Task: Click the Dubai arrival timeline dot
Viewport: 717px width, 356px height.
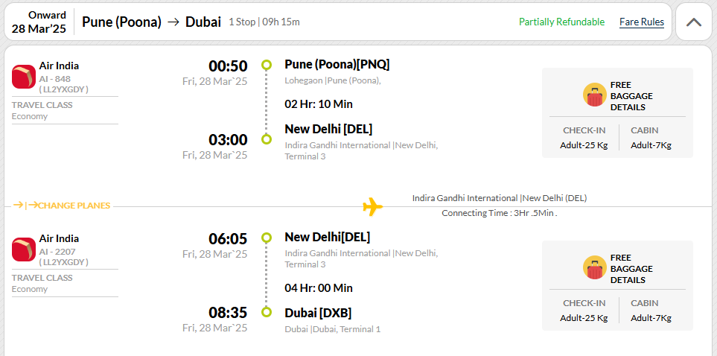Action: click(266, 312)
